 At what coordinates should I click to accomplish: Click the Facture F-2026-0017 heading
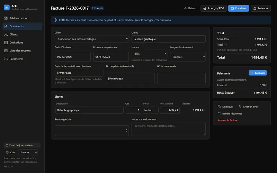click(x=70, y=8)
